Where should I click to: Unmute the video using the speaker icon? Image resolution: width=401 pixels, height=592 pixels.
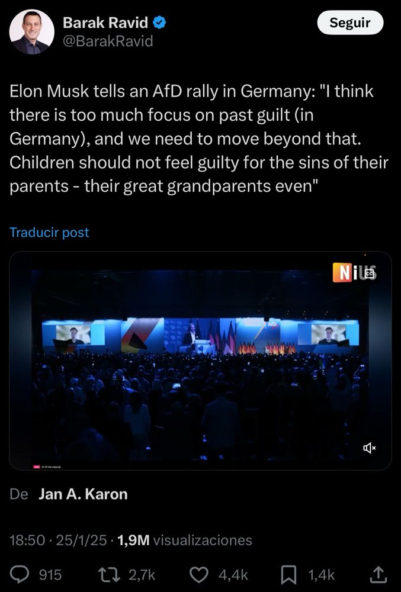pyautogui.click(x=369, y=448)
